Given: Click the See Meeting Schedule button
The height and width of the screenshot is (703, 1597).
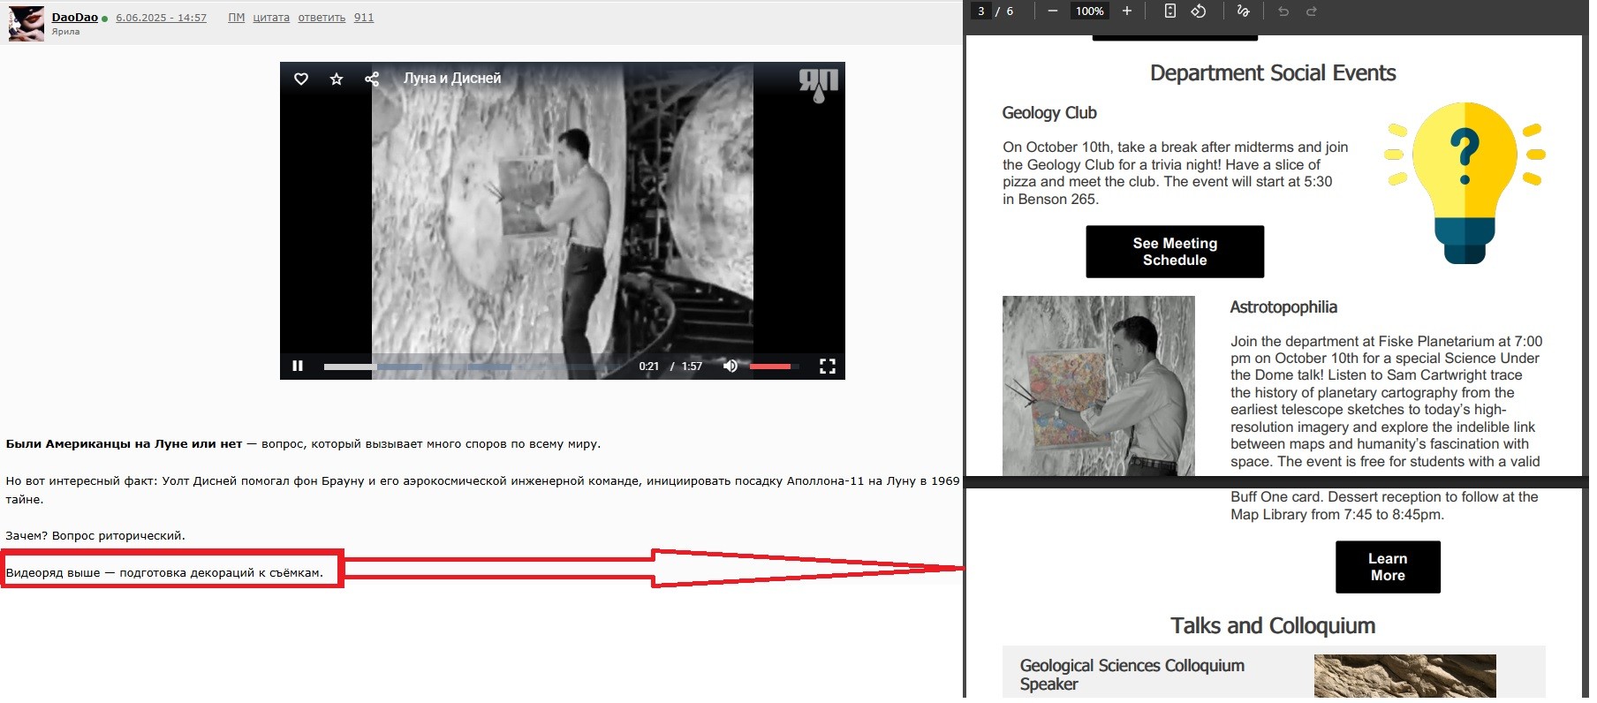Looking at the screenshot, I should [x=1175, y=252].
